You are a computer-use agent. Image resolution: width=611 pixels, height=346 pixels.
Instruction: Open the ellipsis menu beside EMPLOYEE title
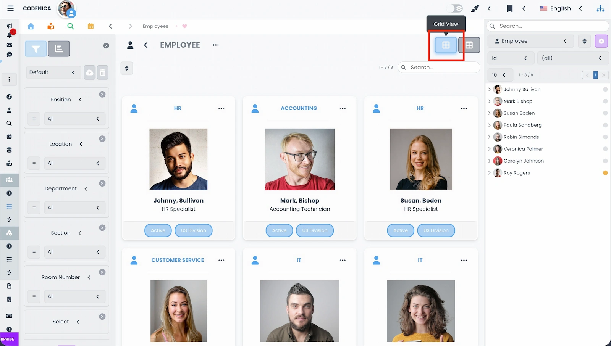click(215, 45)
